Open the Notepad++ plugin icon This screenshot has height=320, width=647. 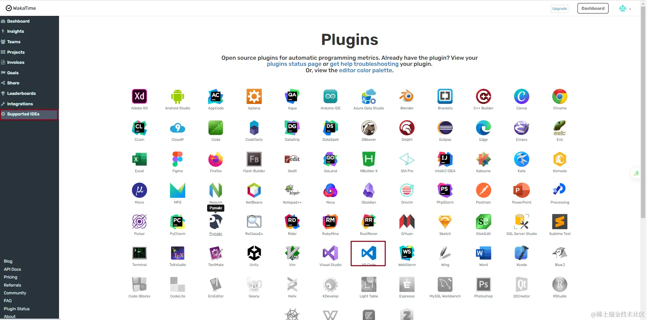(292, 191)
